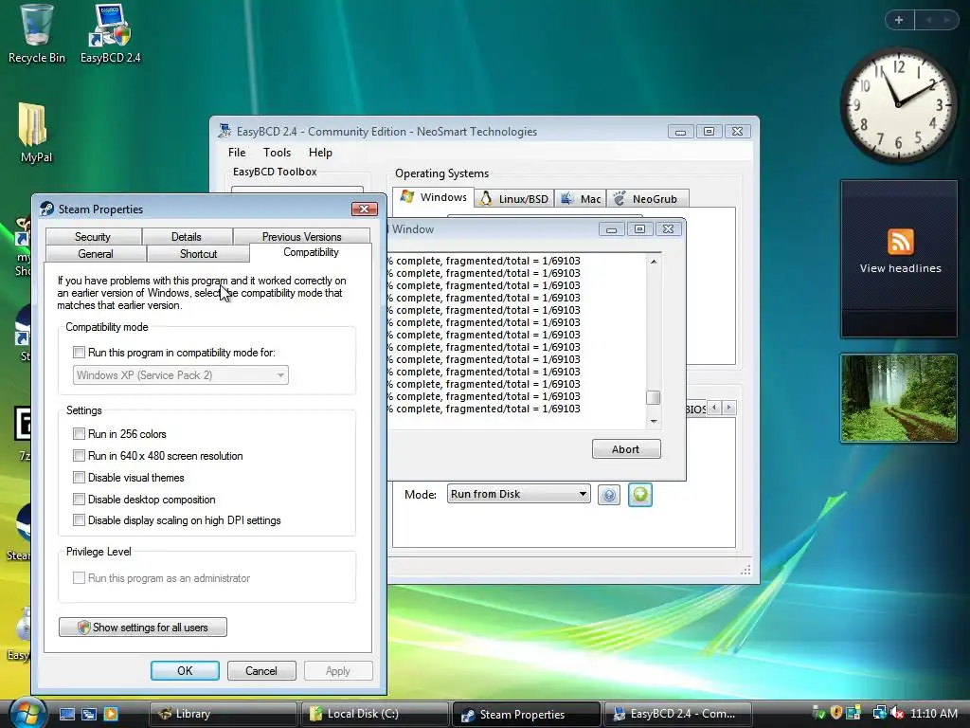
Task: Click the EasyBCD title bar app icon
Action: click(224, 131)
